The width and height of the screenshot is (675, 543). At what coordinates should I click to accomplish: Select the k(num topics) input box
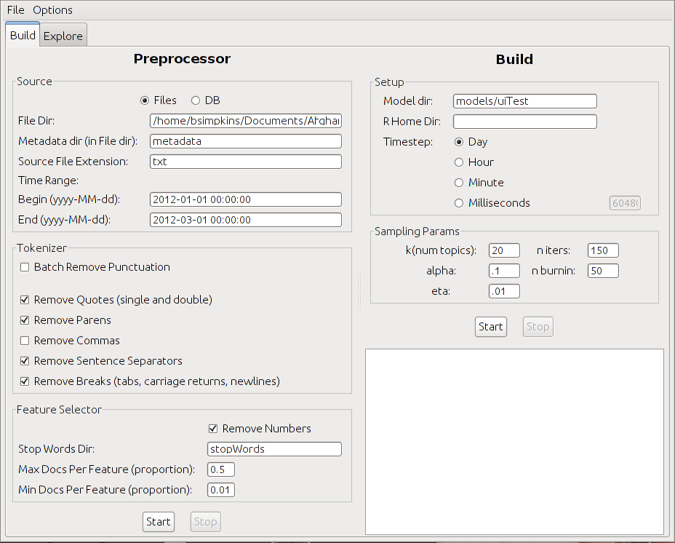pos(504,250)
